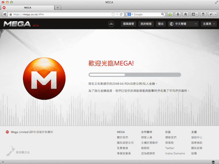219x164 pixels.
Task: Open 隱私保密公司 footer link
Action: click(125, 143)
